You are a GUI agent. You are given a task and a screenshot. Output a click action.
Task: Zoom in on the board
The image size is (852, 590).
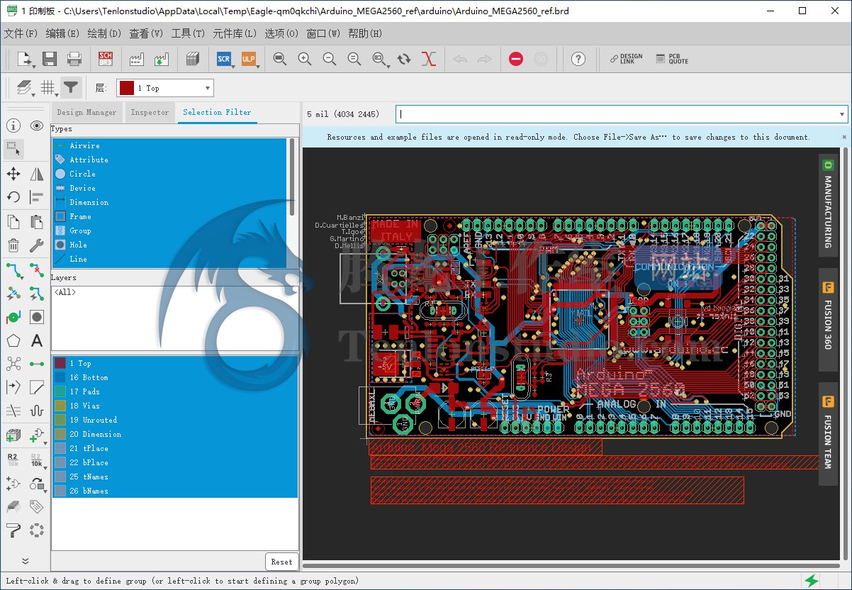[x=305, y=60]
